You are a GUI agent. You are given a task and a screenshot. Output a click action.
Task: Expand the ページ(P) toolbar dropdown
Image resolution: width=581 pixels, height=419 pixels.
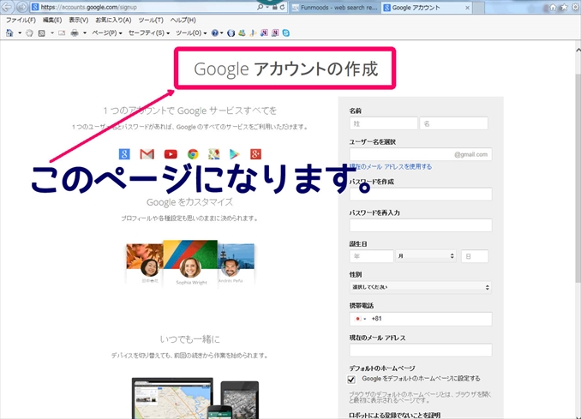107,33
